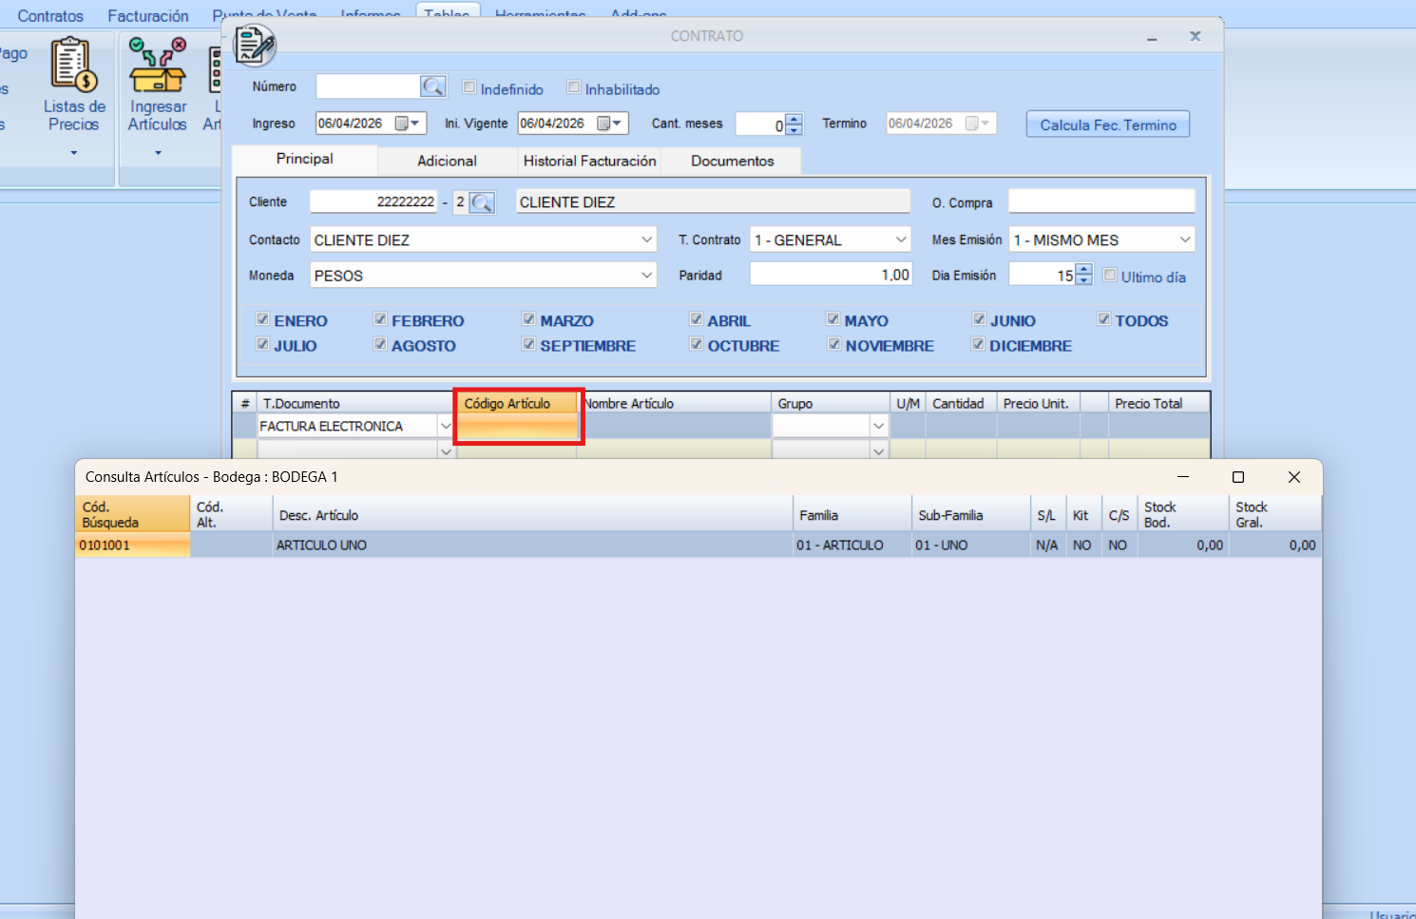
Task: Expand the Contacto dropdown
Action: [646, 239]
